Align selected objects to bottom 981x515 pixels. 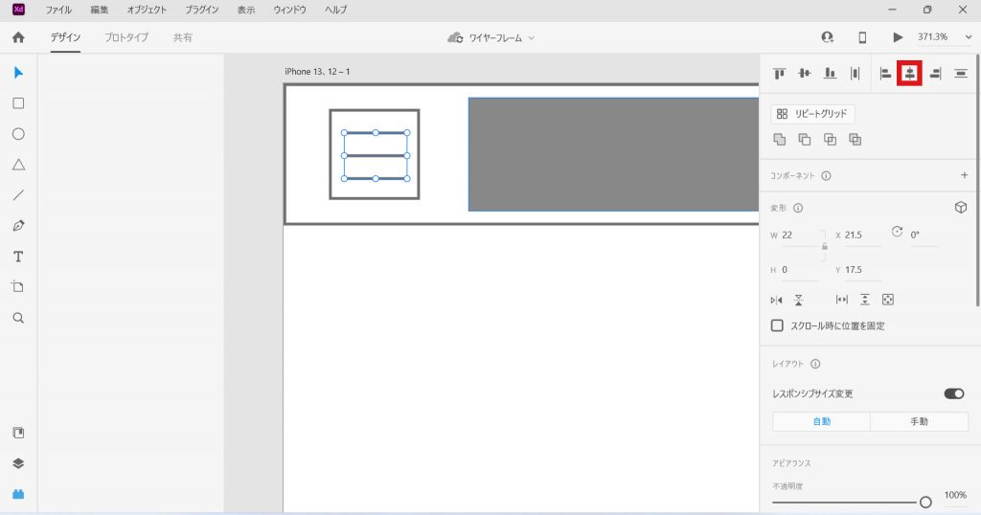830,74
